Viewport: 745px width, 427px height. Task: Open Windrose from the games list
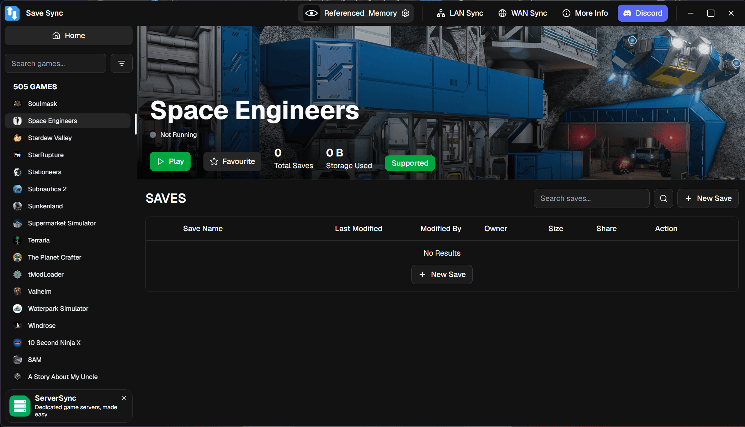point(68,326)
